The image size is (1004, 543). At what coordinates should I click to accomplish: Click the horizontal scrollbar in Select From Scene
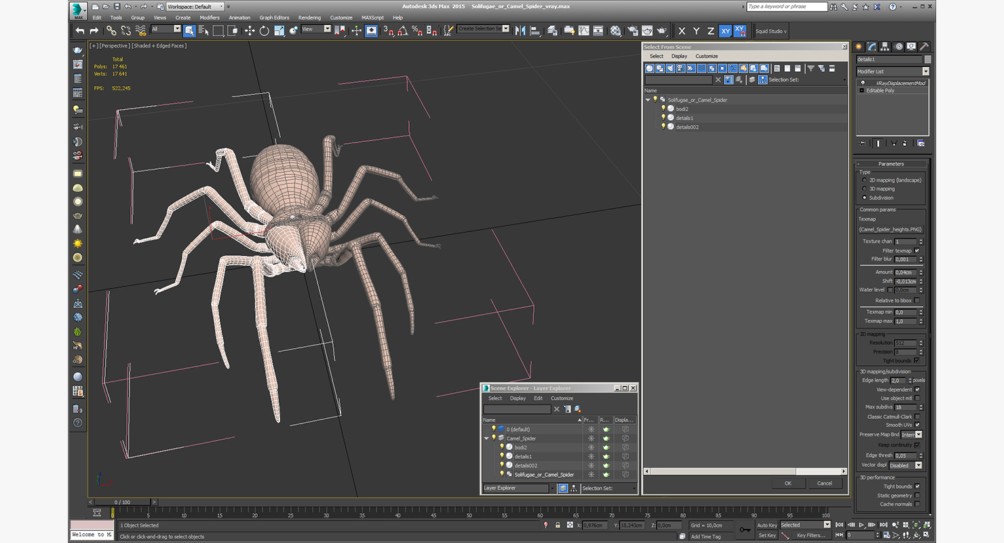[x=744, y=471]
